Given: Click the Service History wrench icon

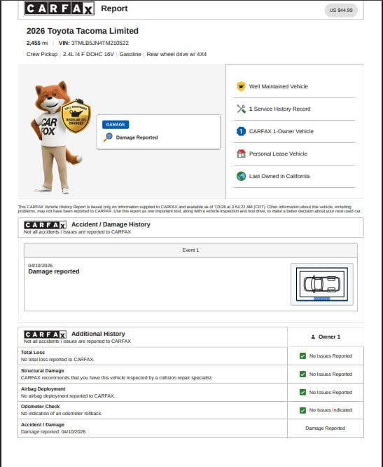Looking at the screenshot, I should click(x=241, y=109).
